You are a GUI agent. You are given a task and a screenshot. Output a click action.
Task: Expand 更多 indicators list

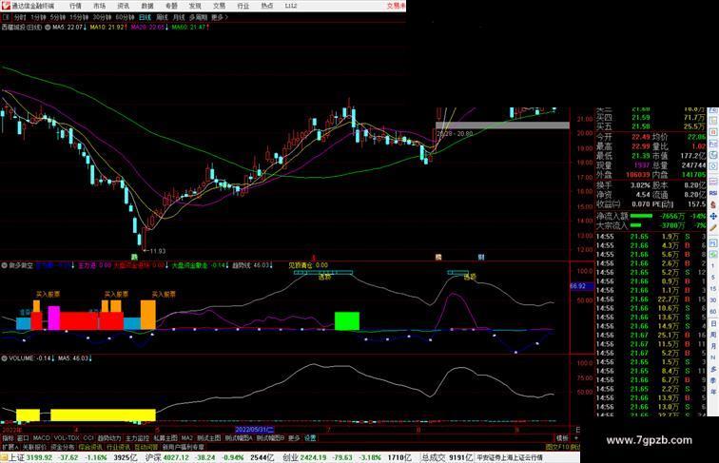pyautogui.click(x=294, y=438)
